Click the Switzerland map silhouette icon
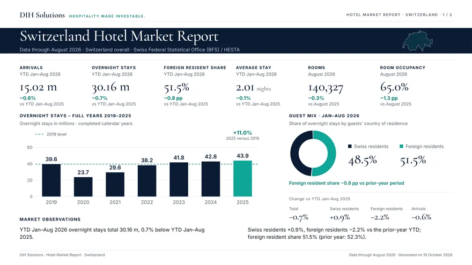Screen dimensions: 472x265 click(x=417, y=41)
